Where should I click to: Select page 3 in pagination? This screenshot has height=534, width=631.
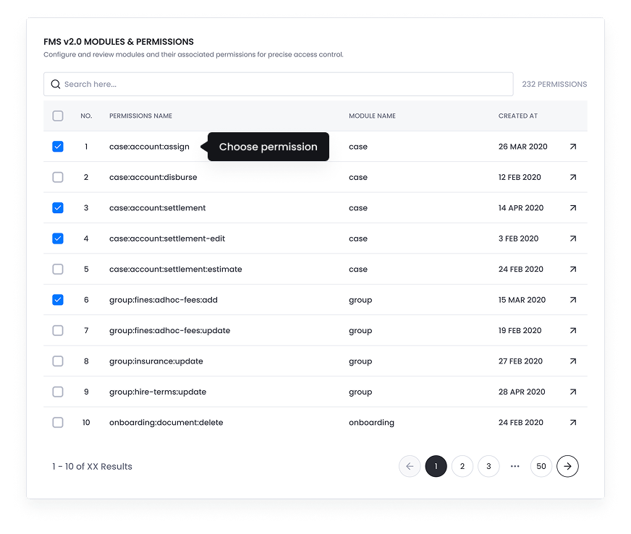488,466
